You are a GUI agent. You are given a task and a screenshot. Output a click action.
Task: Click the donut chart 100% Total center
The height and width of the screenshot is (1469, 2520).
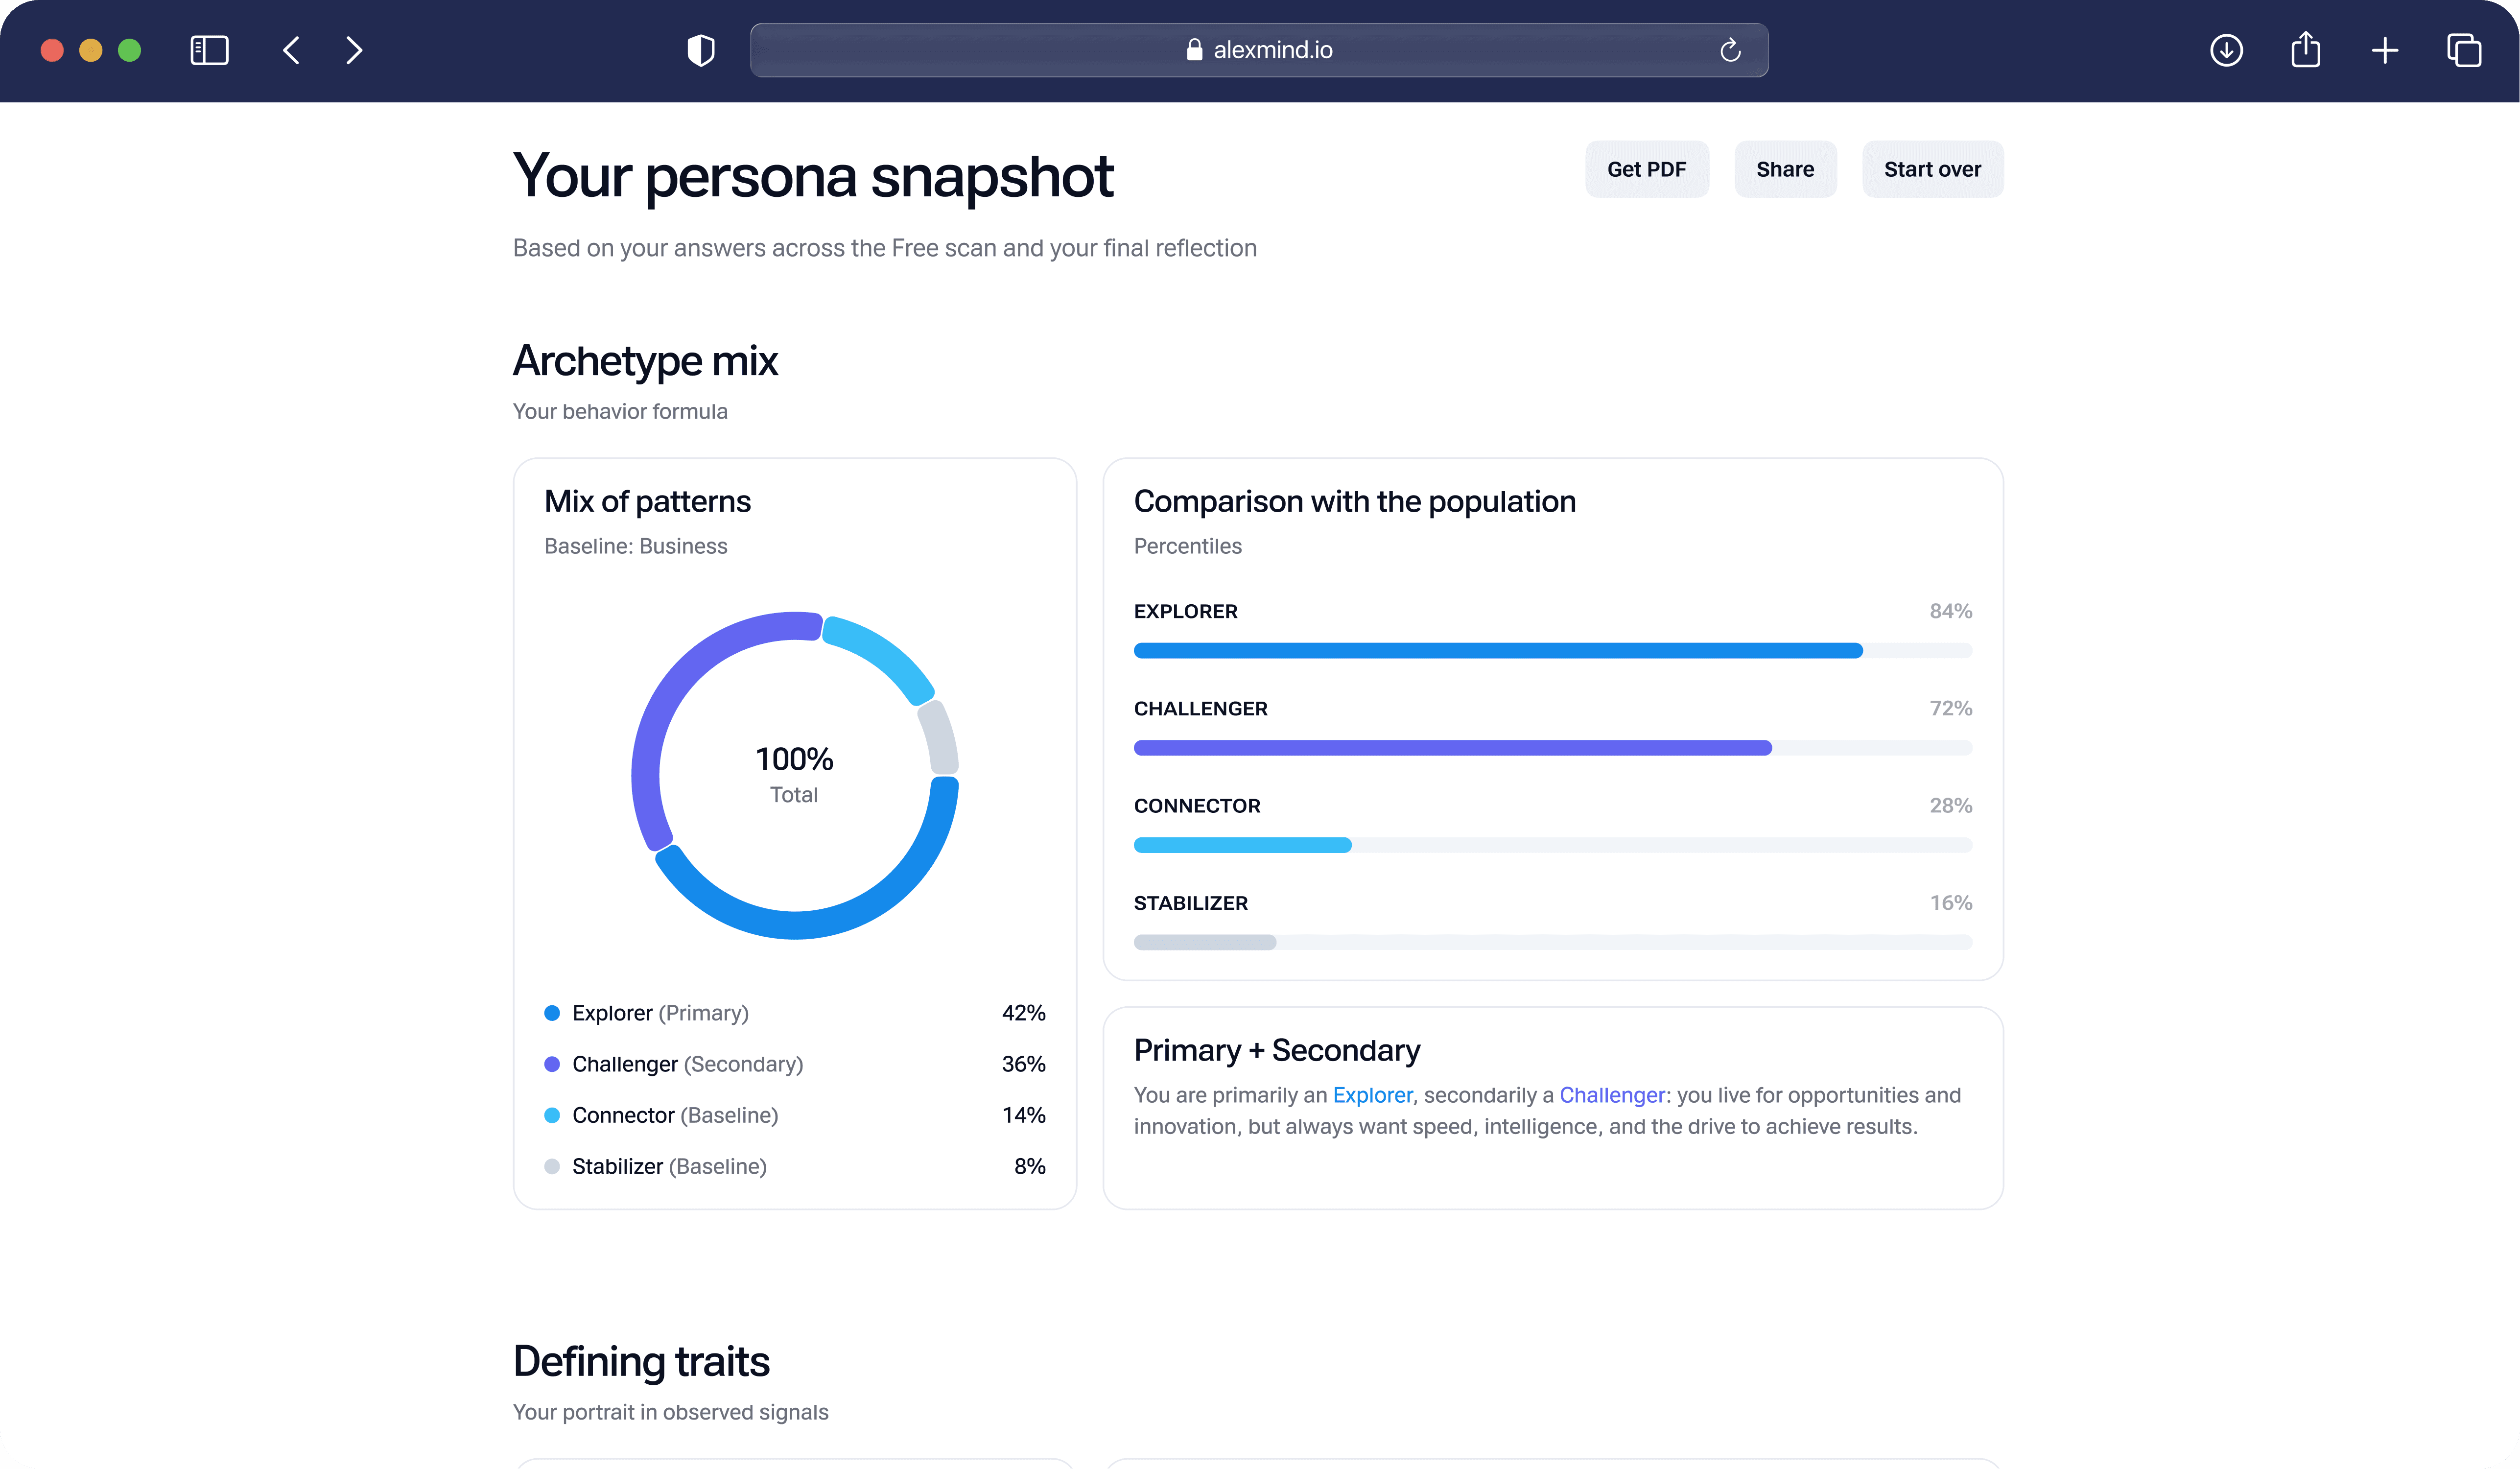pos(794,774)
